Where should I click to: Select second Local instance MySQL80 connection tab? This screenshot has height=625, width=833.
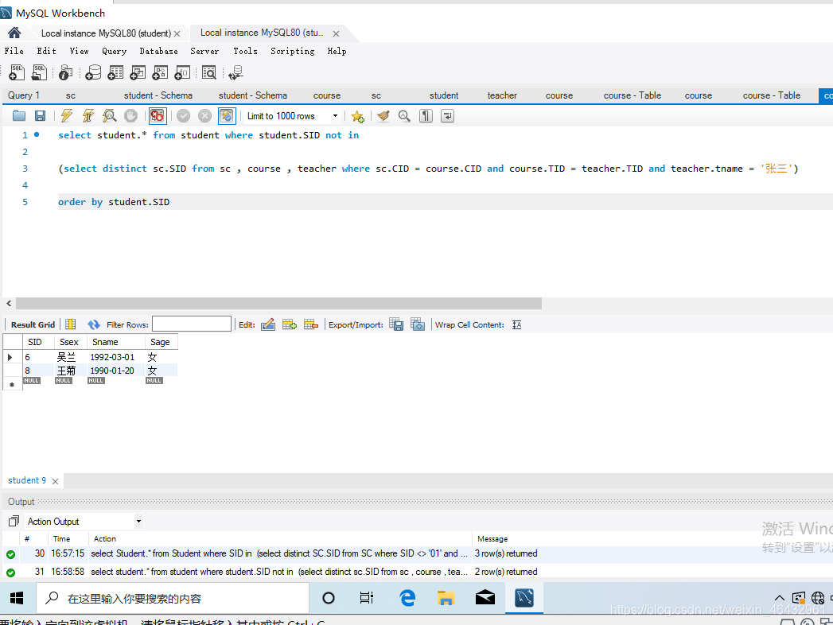click(x=262, y=33)
